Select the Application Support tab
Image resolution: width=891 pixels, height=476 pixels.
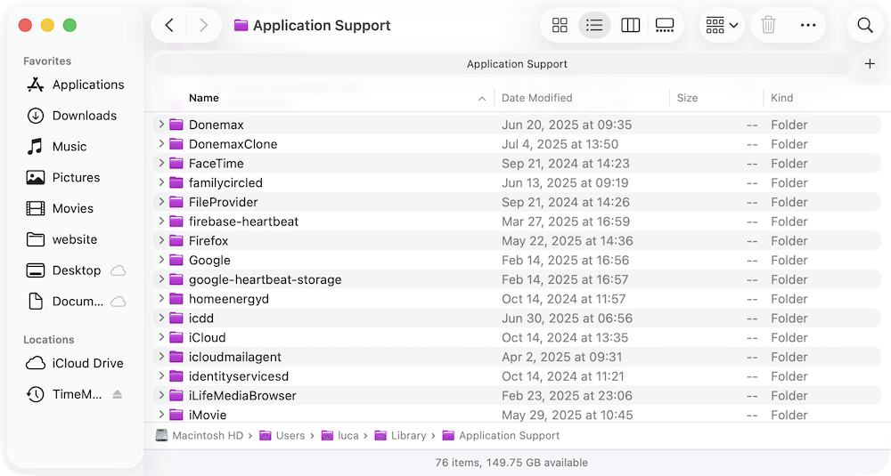[502, 63]
